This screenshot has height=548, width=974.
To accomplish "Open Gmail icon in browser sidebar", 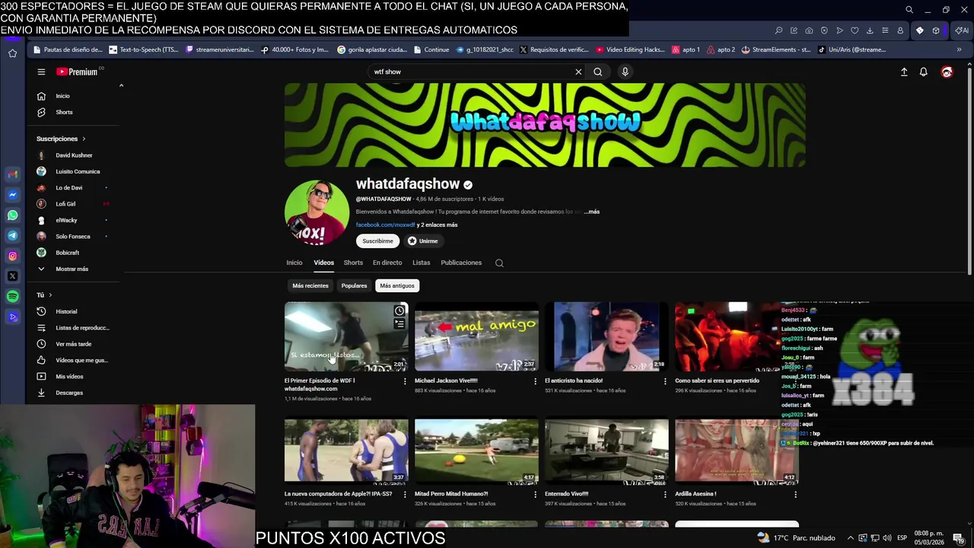I will (12, 174).
